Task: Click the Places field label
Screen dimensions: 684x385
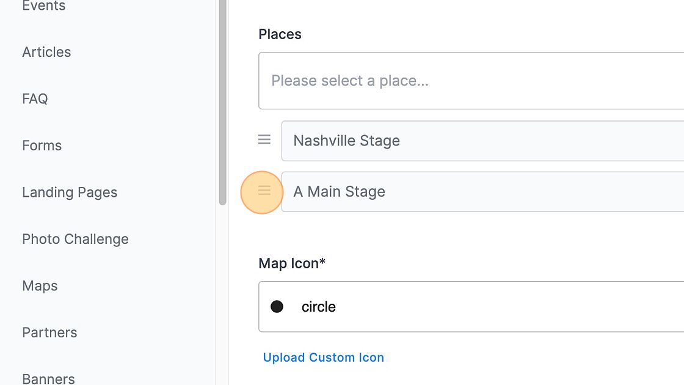Action: pyautogui.click(x=280, y=34)
